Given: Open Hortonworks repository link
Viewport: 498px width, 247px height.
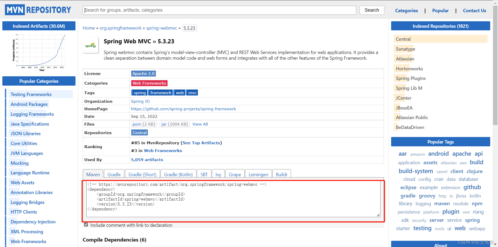Looking at the screenshot, I should [x=409, y=69].
